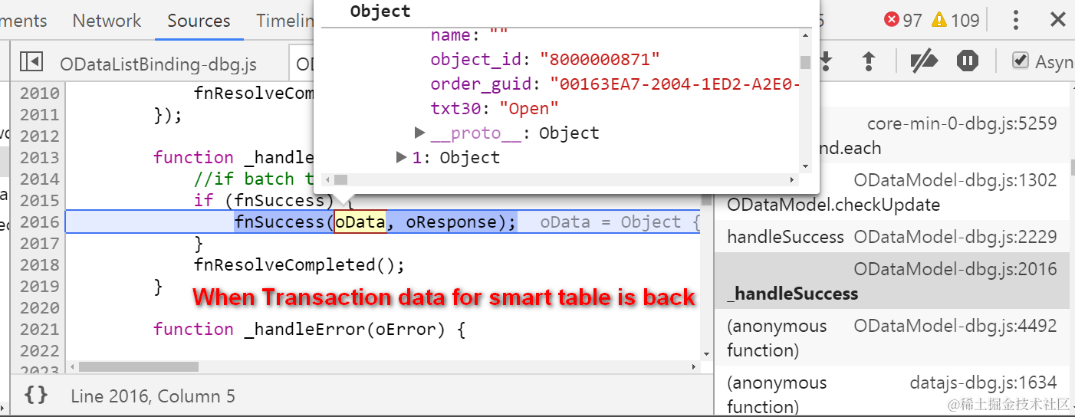This screenshot has height=417, width=1075.
Task: Click _handleError function name
Action: pos(305,330)
